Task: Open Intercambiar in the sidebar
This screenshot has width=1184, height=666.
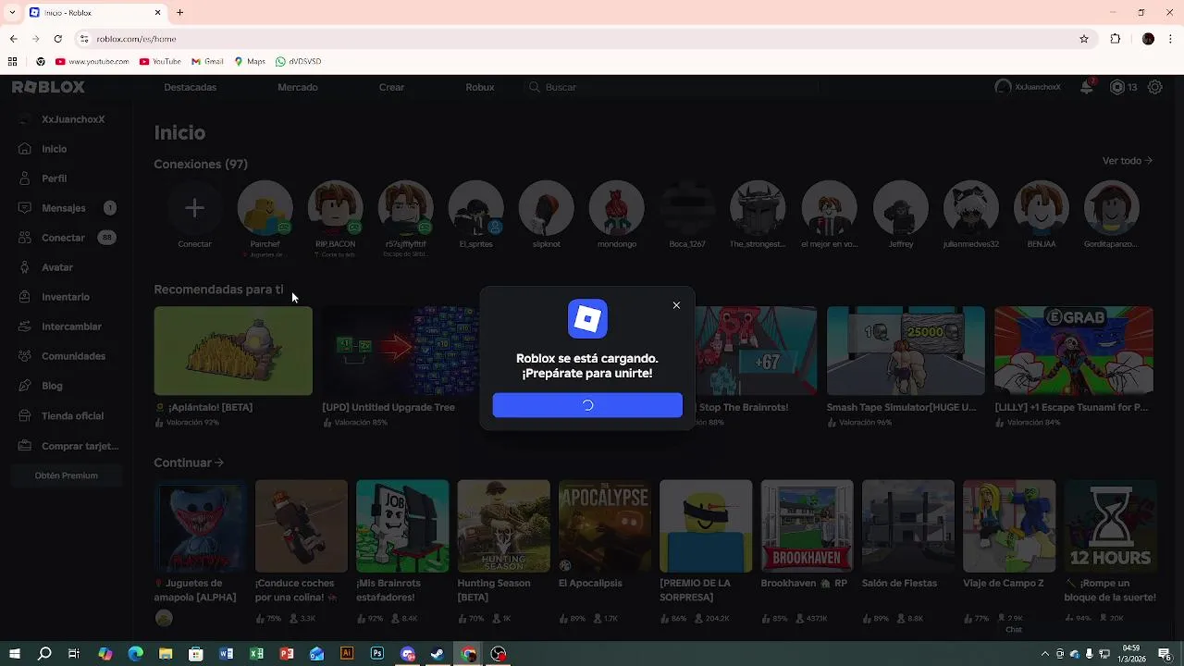Action: (70, 327)
